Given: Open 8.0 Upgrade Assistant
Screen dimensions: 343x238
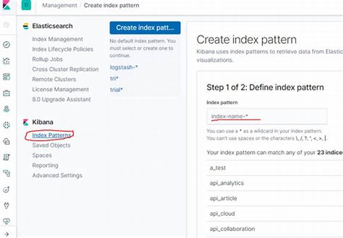Looking at the screenshot, I should pos(61,99).
